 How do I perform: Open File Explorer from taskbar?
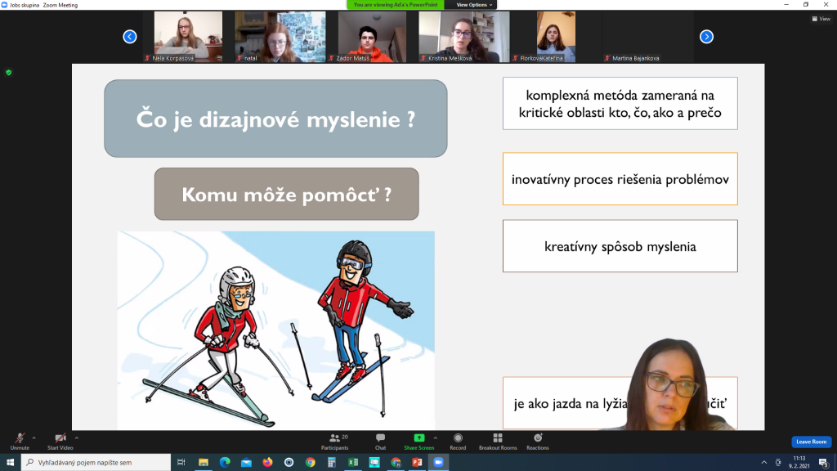coord(204,462)
